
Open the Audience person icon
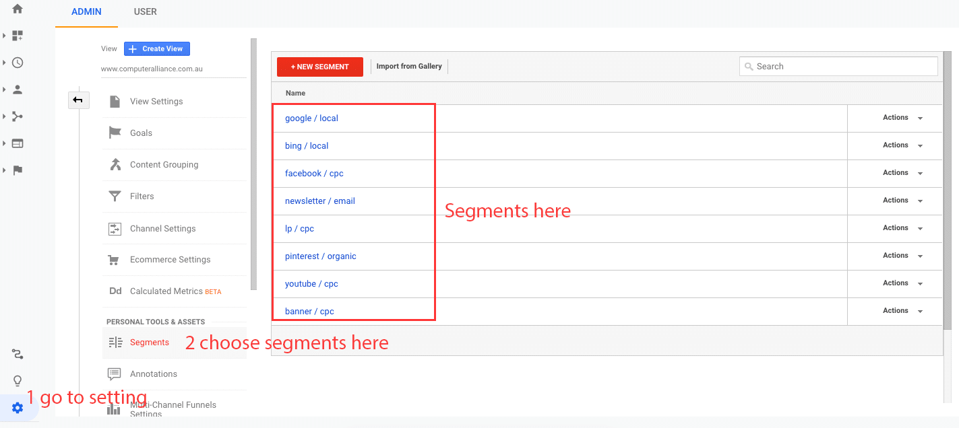[x=18, y=90]
